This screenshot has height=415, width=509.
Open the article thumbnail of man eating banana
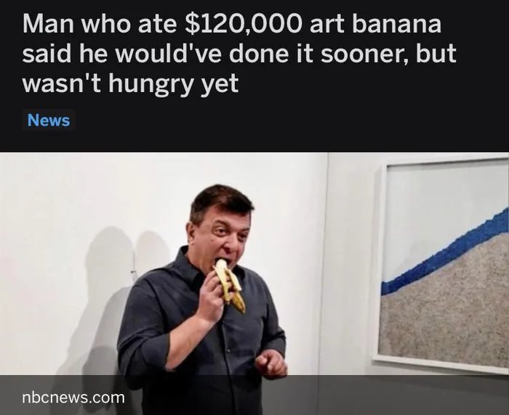tap(254, 284)
